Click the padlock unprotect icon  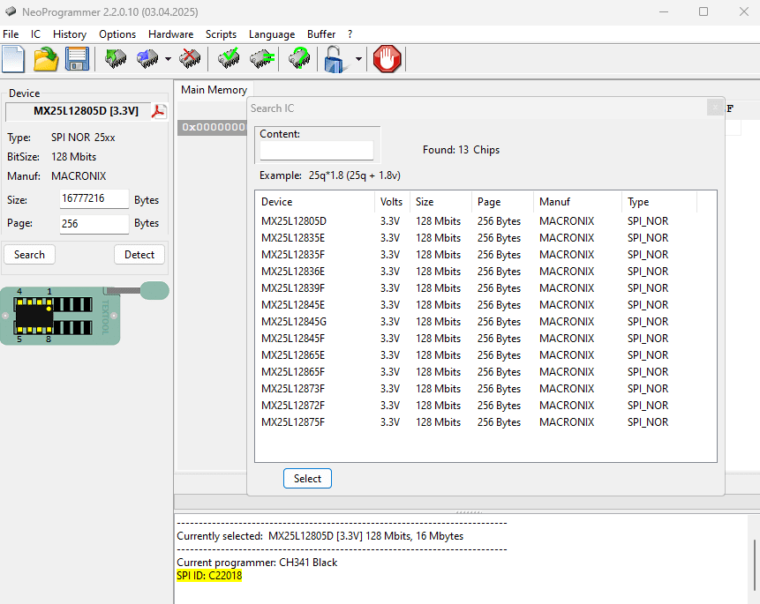335,59
